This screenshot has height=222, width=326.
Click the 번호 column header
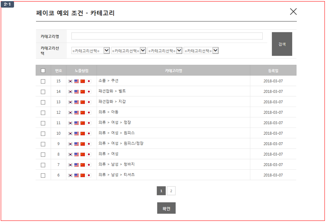(58, 71)
